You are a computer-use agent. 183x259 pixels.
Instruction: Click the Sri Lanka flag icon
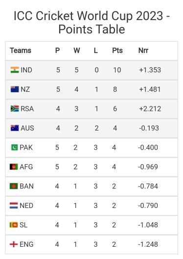pos(14,225)
